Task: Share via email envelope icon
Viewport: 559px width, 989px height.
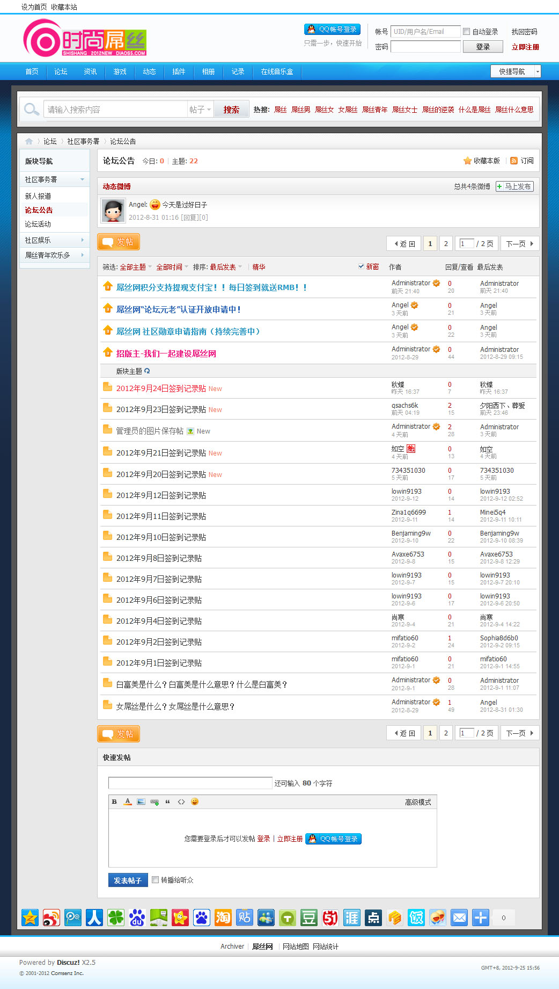Action: (459, 918)
